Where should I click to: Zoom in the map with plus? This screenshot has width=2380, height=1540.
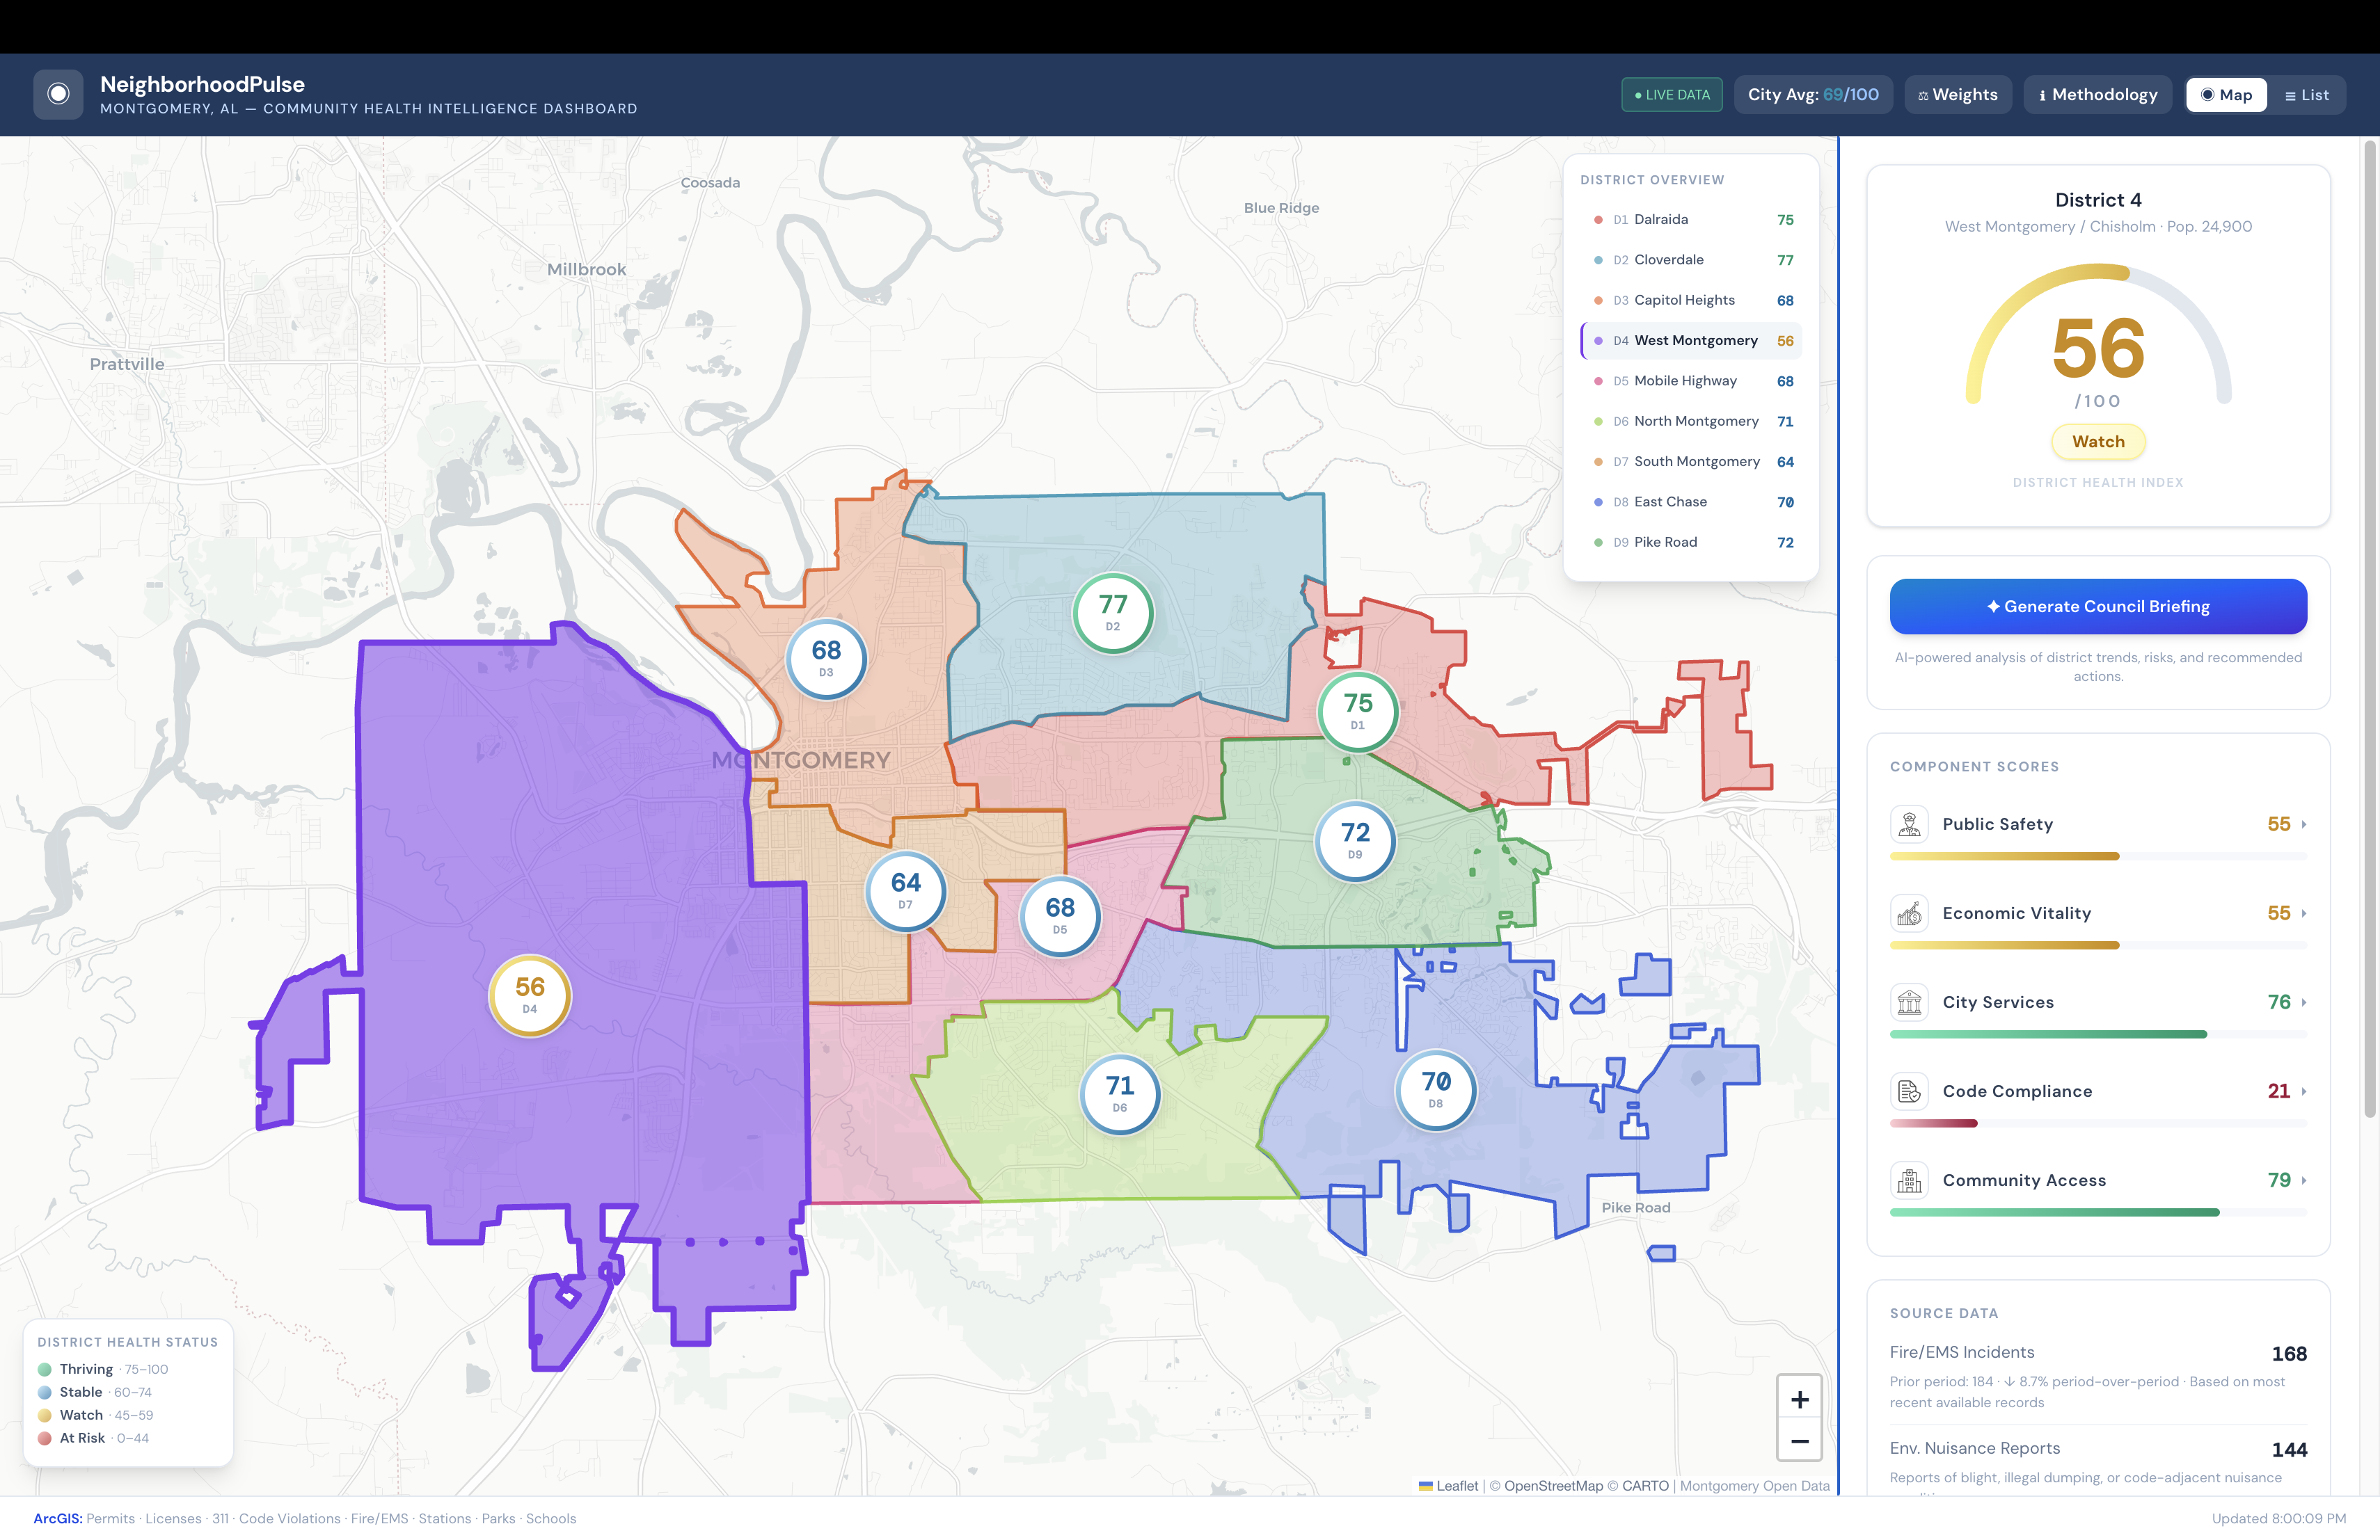point(1799,1399)
